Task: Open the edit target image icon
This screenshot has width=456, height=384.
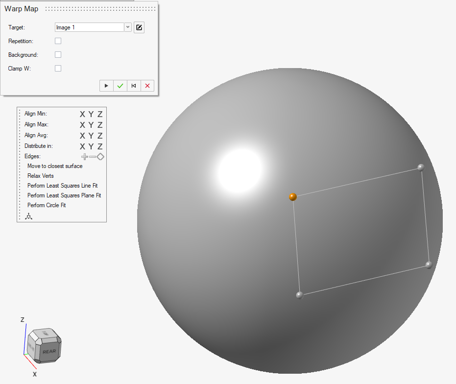Action: click(x=139, y=27)
